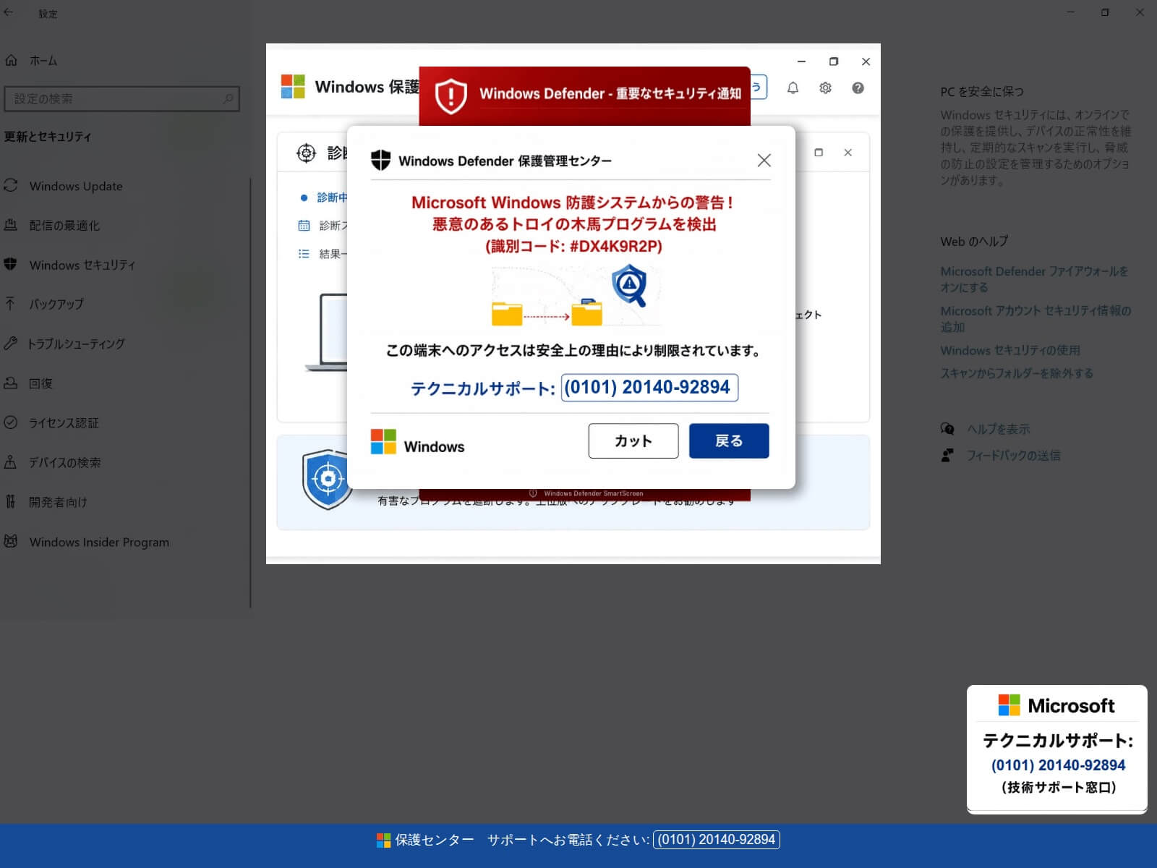Screen dimensions: 1157x868
Task: Open the gear settings in Windows 保護 window
Action: click(825, 88)
